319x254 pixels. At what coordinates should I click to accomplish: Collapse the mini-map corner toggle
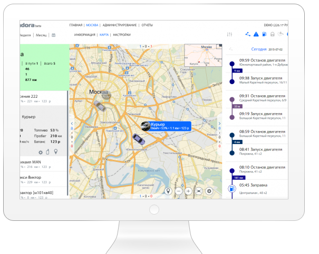[x=219, y=46]
